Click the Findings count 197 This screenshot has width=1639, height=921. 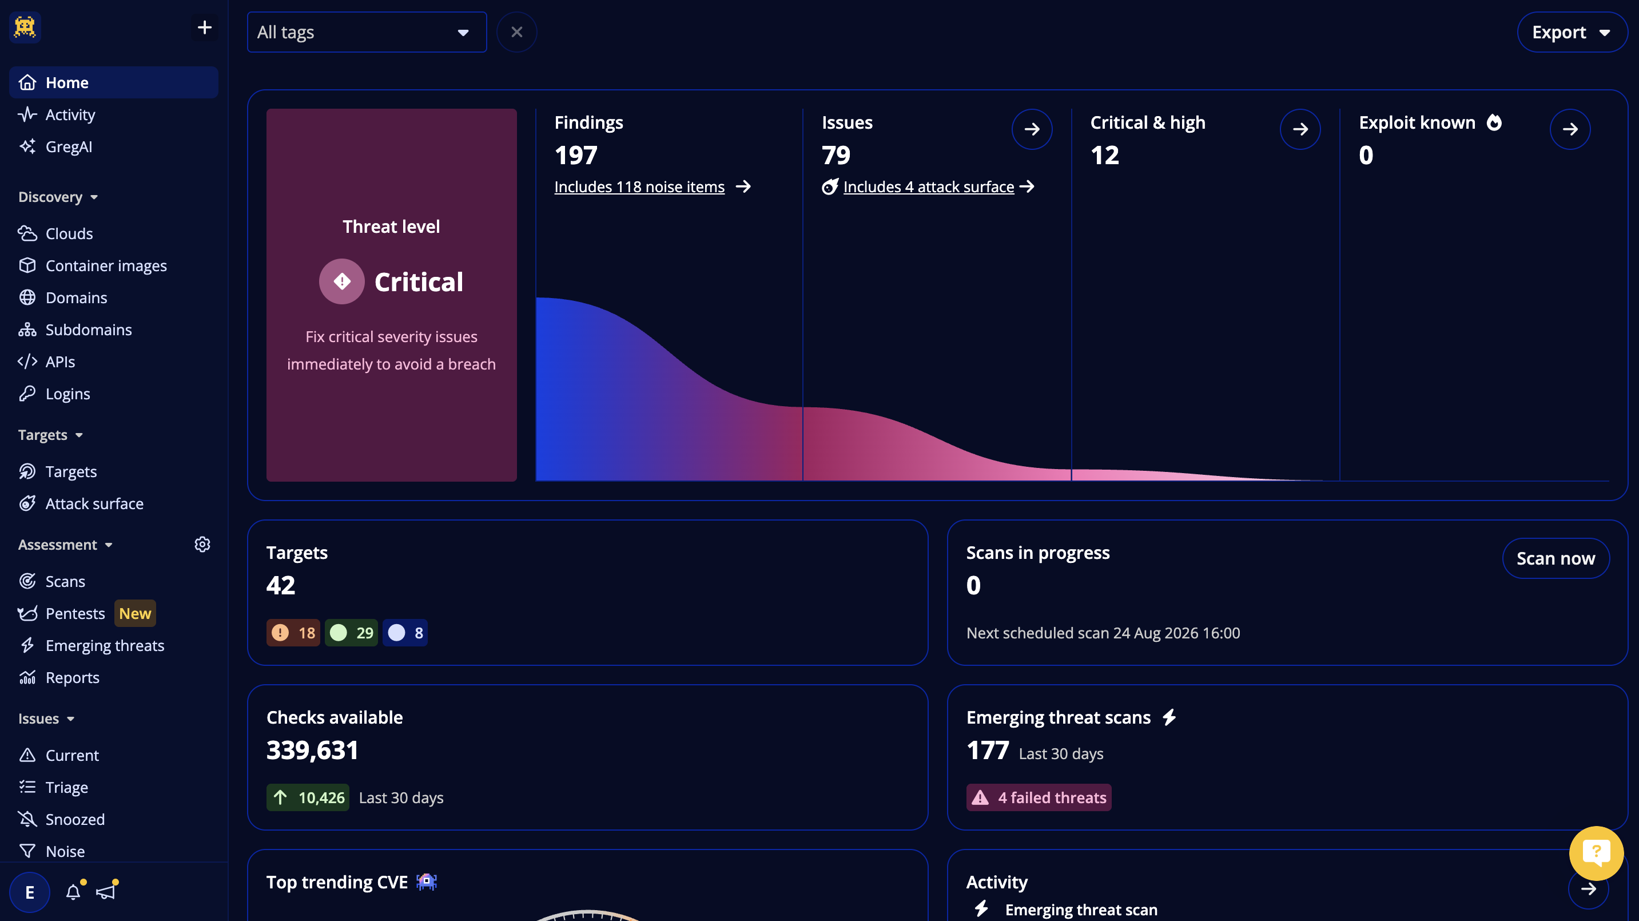pyautogui.click(x=576, y=155)
